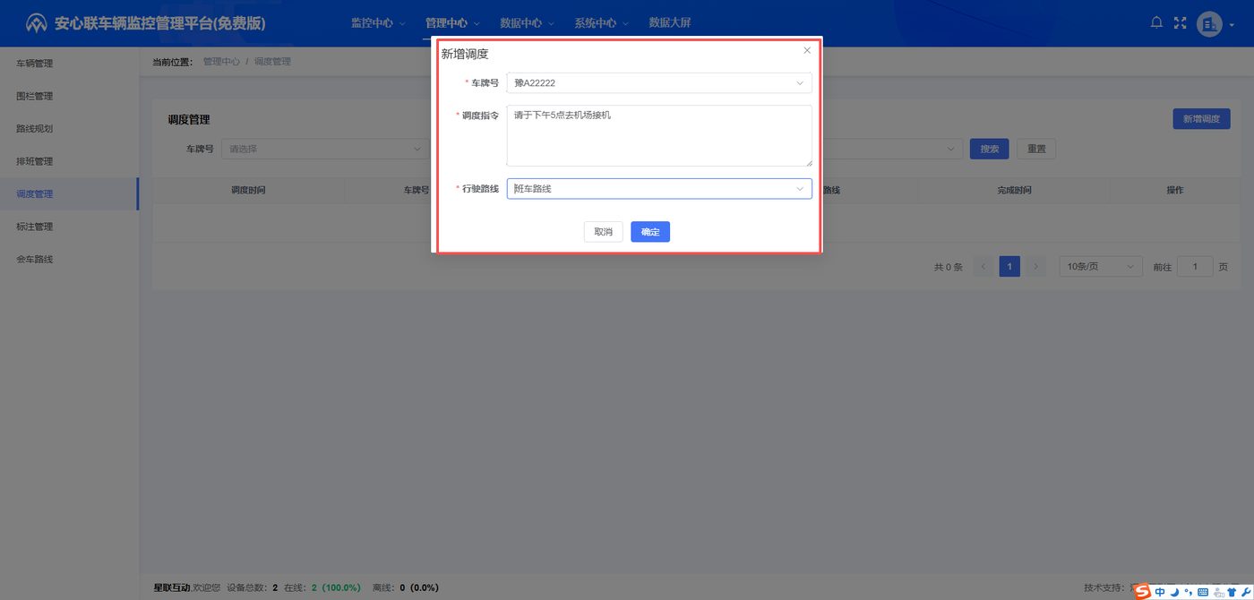Open the soft keyboard icon in IME bar
The image size is (1254, 600).
click(1203, 592)
